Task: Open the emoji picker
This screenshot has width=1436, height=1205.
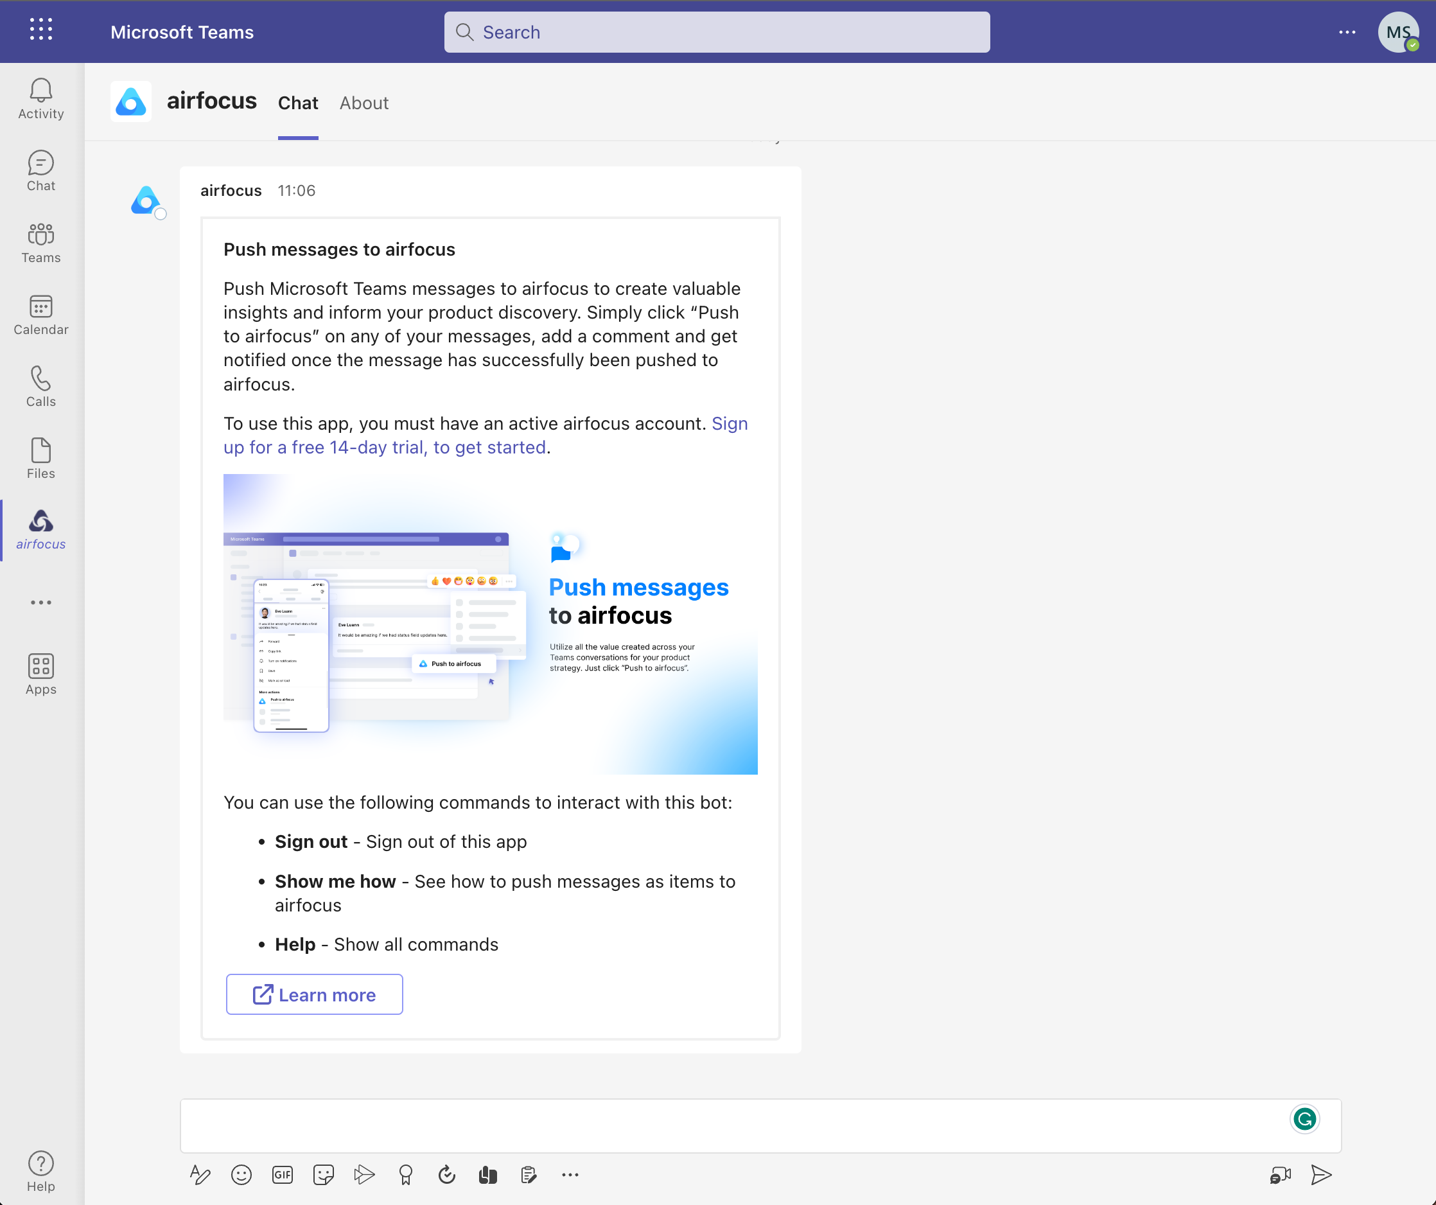Action: [x=241, y=1175]
